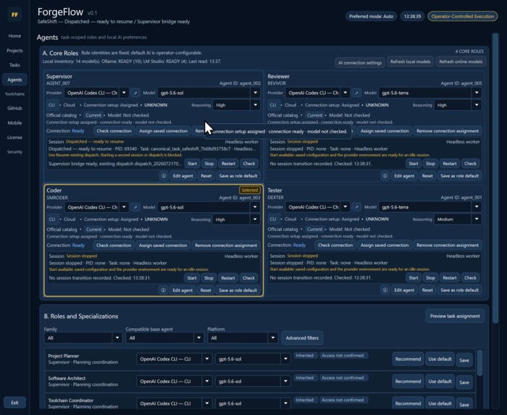Open Security in sidebar
The width and height of the screenshot is (507, 415).
(14, 151)
